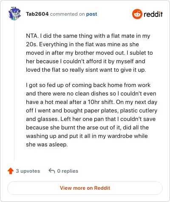Click the reddit wordmark text
Viewport: 170px width, 202px height.
153,14
